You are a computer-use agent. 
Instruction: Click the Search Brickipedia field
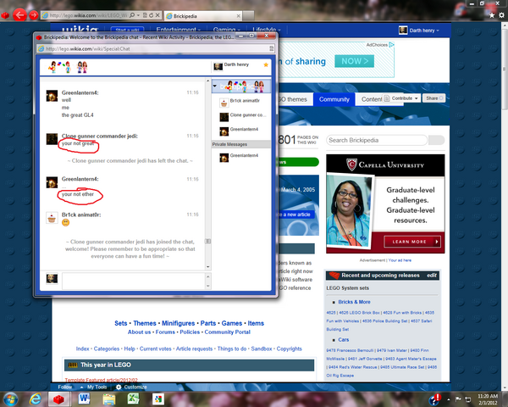[377, 140]
